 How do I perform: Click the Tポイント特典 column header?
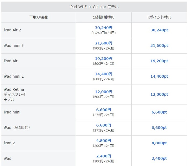click(x=159, y=17)
